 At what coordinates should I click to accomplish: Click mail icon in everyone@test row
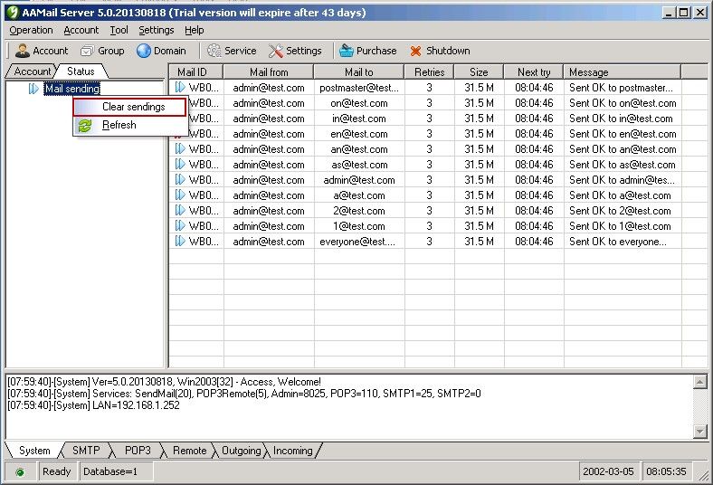[180, 242]
